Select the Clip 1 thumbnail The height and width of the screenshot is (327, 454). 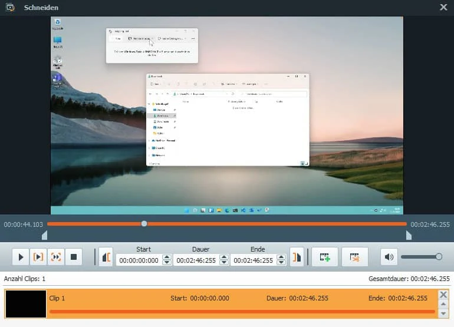tap(26, 304)
